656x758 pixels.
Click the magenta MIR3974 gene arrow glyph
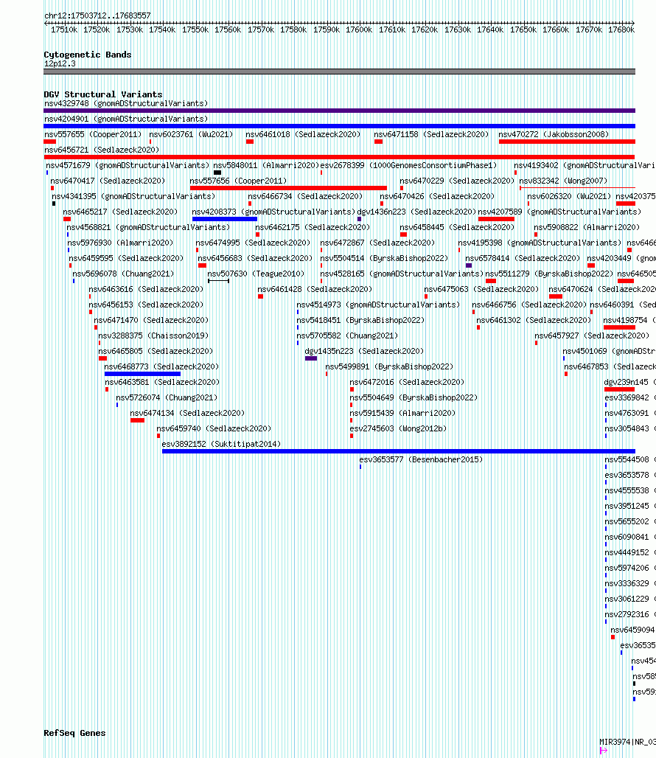coord(604,751)
